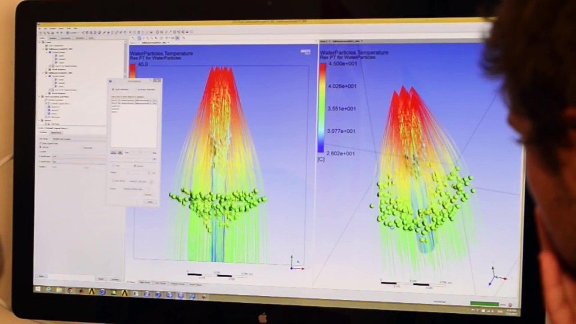The image size is (576, 324).
Task: Open the File menu
Action: click(40, 28)
